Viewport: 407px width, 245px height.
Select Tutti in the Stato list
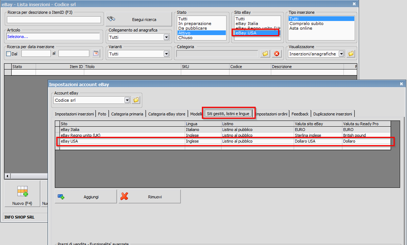coord(202,19)
